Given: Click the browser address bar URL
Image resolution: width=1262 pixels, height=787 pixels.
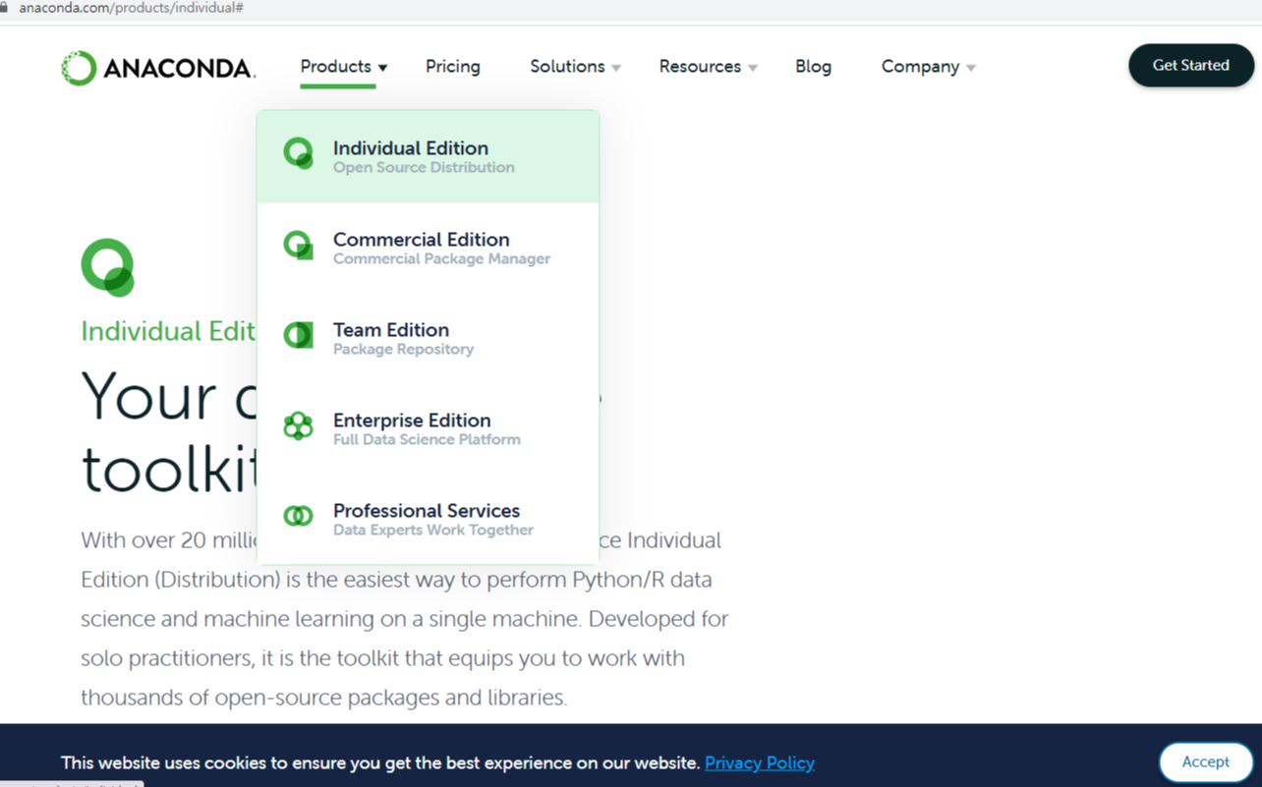Looking at the screenshot, I should click(x=131, y=8).
